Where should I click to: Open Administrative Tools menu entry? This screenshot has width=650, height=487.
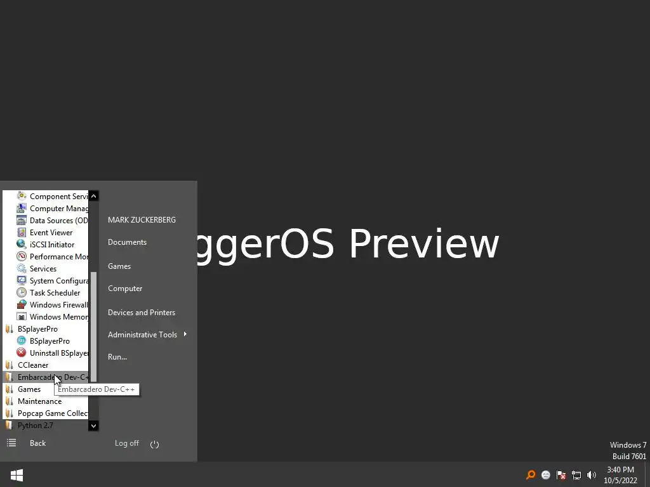point(143,334)
